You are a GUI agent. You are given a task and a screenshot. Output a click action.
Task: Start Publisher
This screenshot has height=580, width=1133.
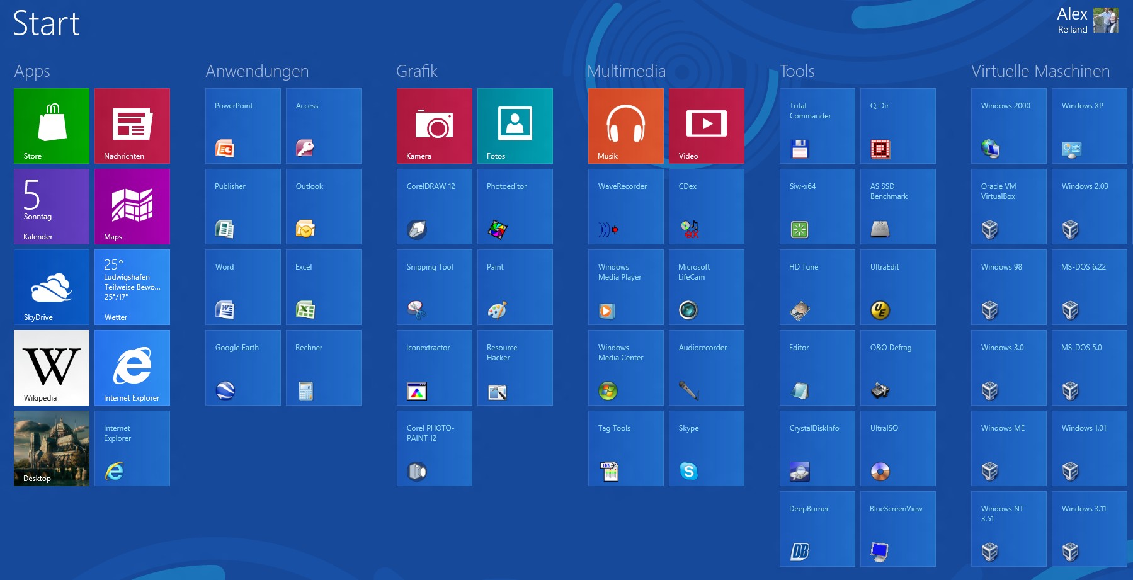243,207
